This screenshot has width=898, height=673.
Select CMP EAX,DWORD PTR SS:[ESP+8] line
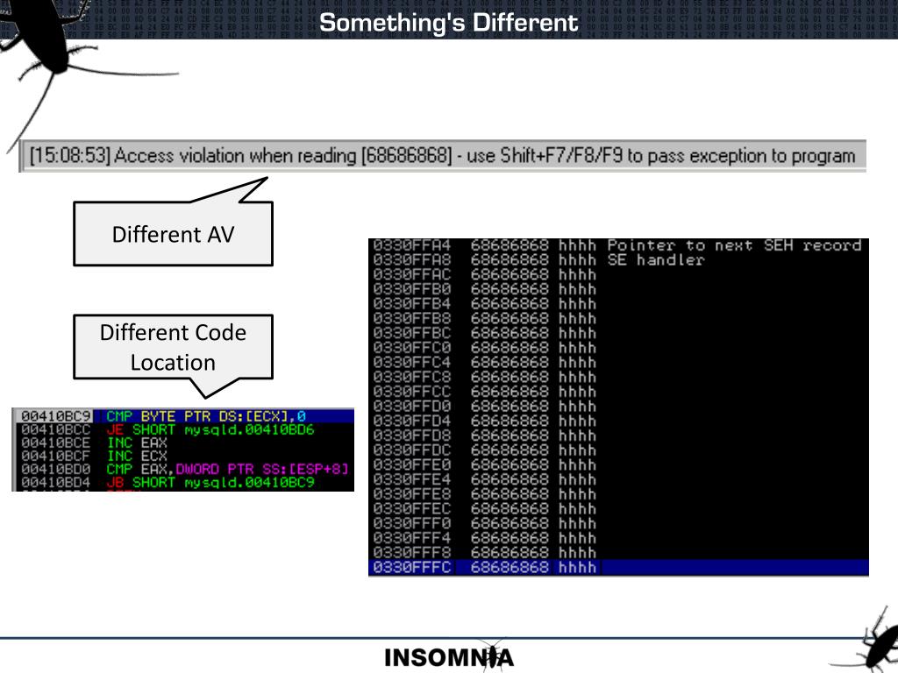point(183,469)
